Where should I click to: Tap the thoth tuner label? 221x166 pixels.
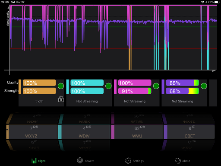pyautogui.click(x=39, y=101)
